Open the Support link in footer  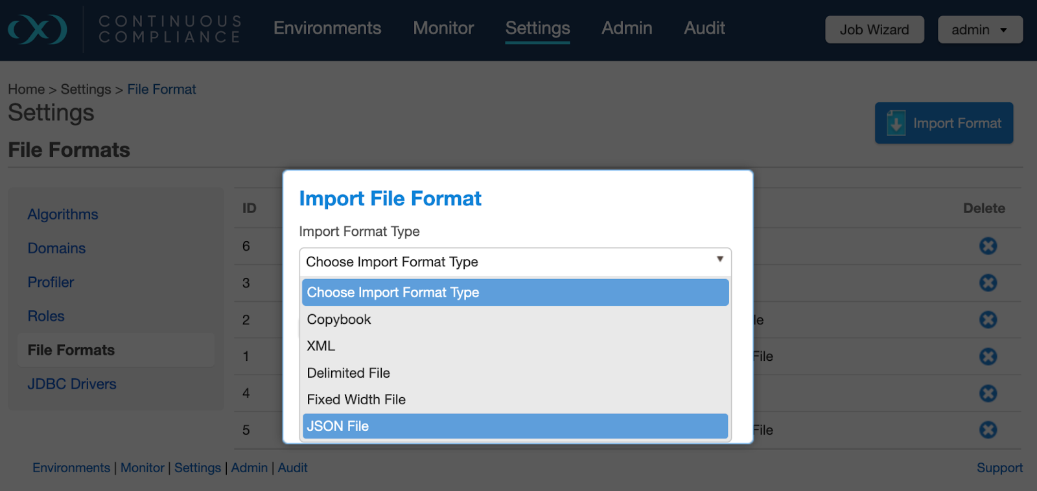point(999,468)
